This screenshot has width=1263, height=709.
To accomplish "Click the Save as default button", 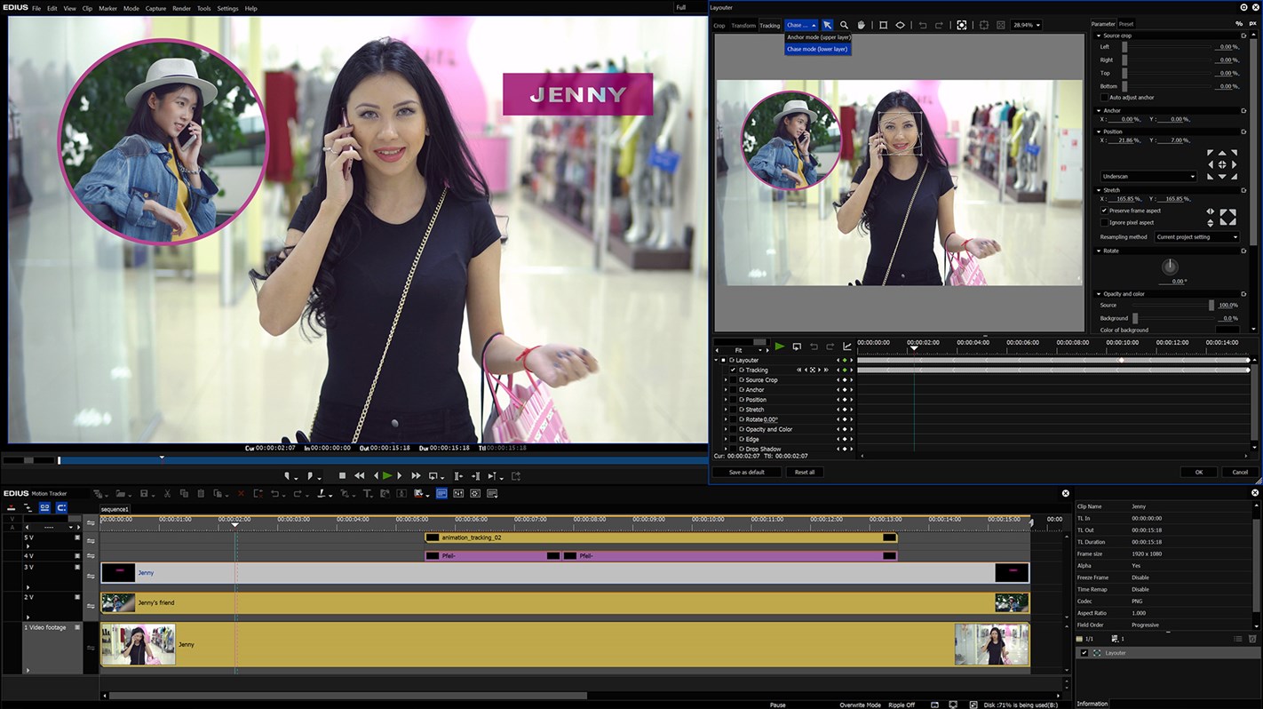I will click(x=746, y=473).
